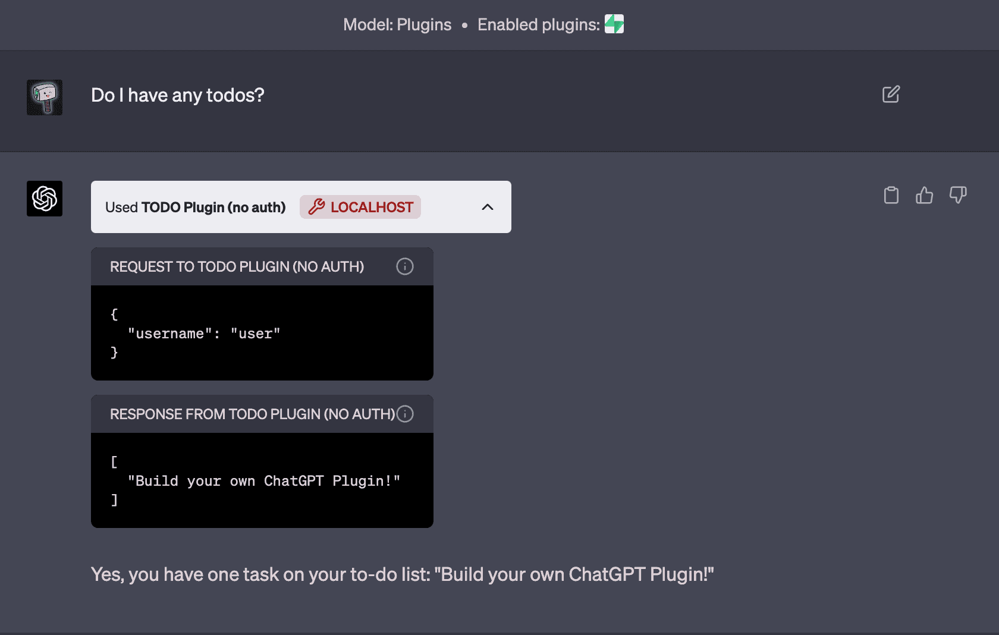Viewport: 999px width, 635px height.
Task: Copy the assistant's response to clipboard
Action: pyautogui.click(x=891, y=195)
